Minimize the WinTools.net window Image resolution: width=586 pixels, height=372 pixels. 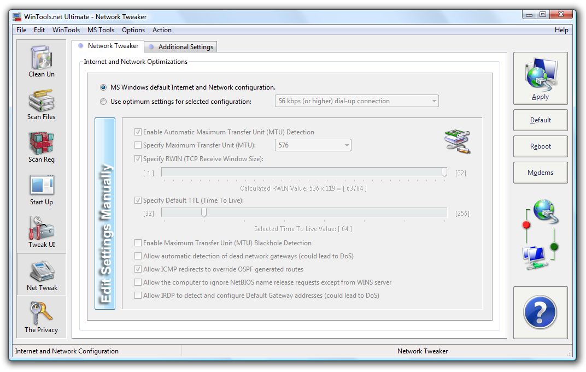(x=529, y=15)
